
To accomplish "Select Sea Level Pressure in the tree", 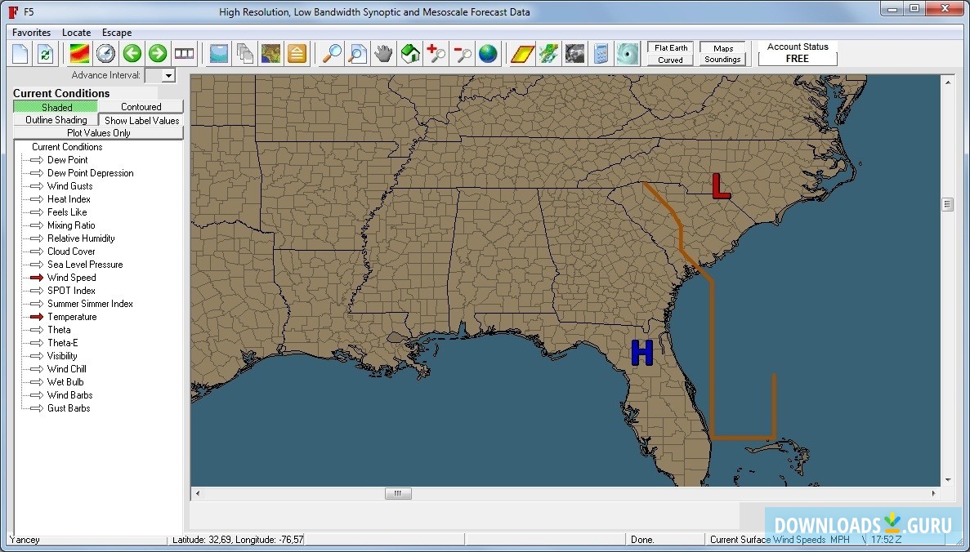I will coord(85,265).
